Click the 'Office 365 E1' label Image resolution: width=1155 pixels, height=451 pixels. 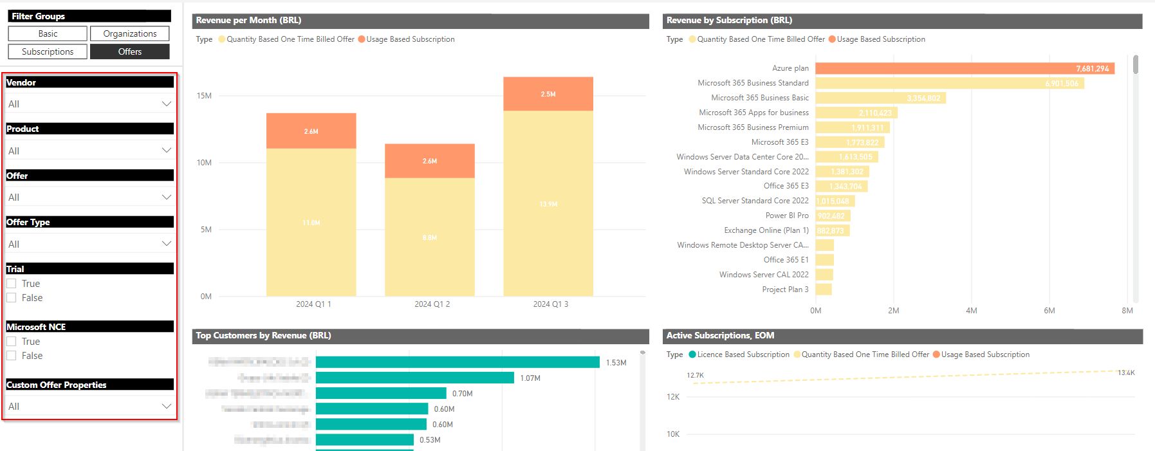786,260
